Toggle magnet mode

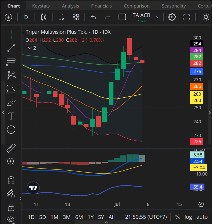[x=11, y=180]
